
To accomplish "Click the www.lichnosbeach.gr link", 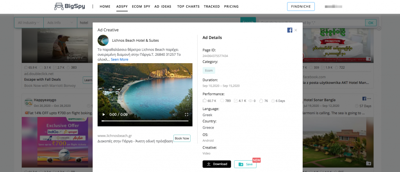I will pos(114,136).
